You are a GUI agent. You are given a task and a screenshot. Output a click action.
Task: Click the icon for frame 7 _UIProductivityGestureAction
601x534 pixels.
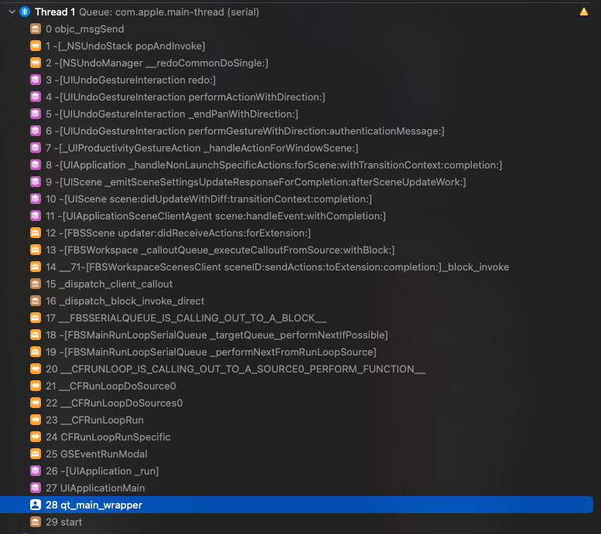[36, 148]
